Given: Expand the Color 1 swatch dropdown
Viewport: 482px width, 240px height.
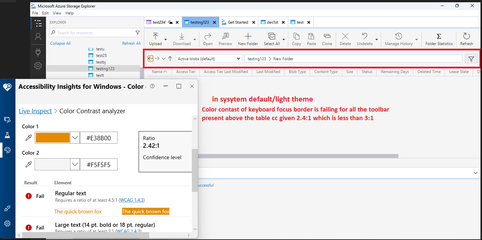Looking at the screenshot, I should pyautogui.click(x=75, y=138).
